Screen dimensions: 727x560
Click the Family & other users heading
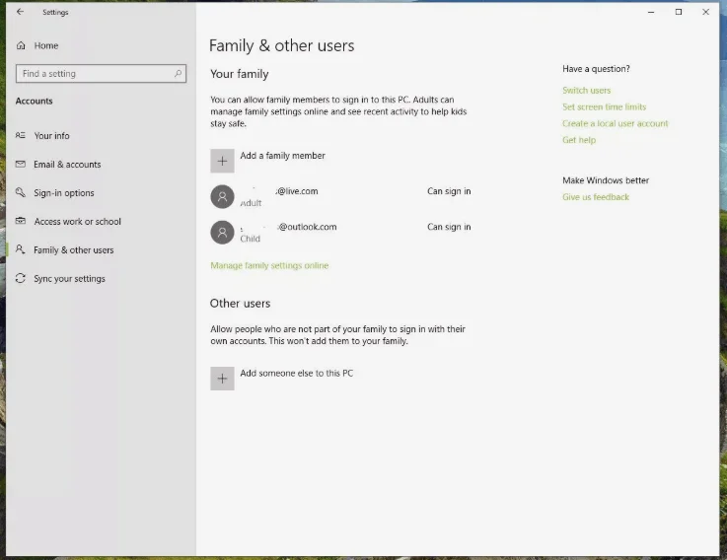282,45
